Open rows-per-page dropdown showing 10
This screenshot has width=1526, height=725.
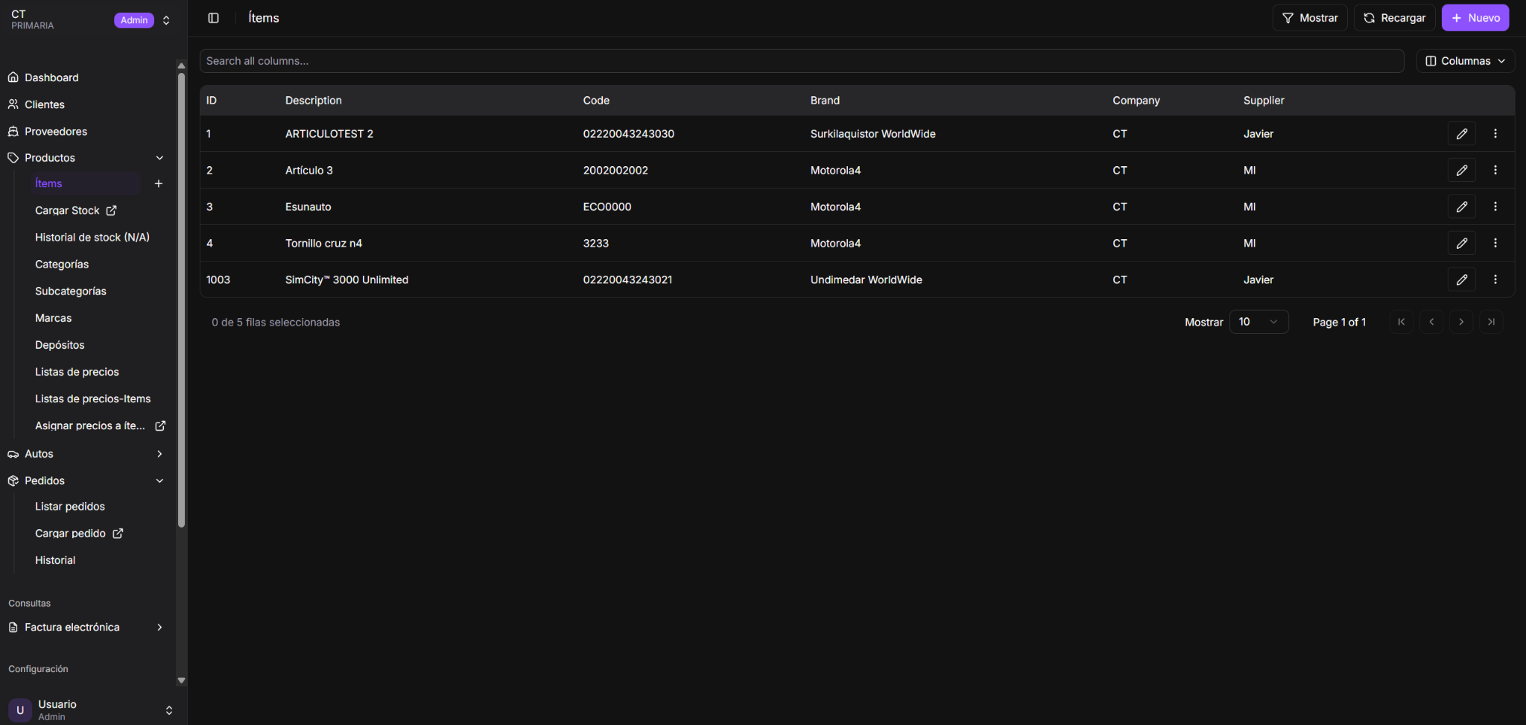(1259, 322)
